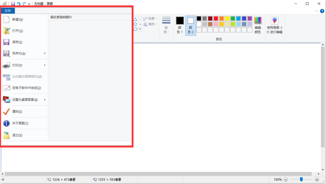
Task: Click the Properties (属性) checkmark icon
Action: pyautogui.click(x=6, y=112)
